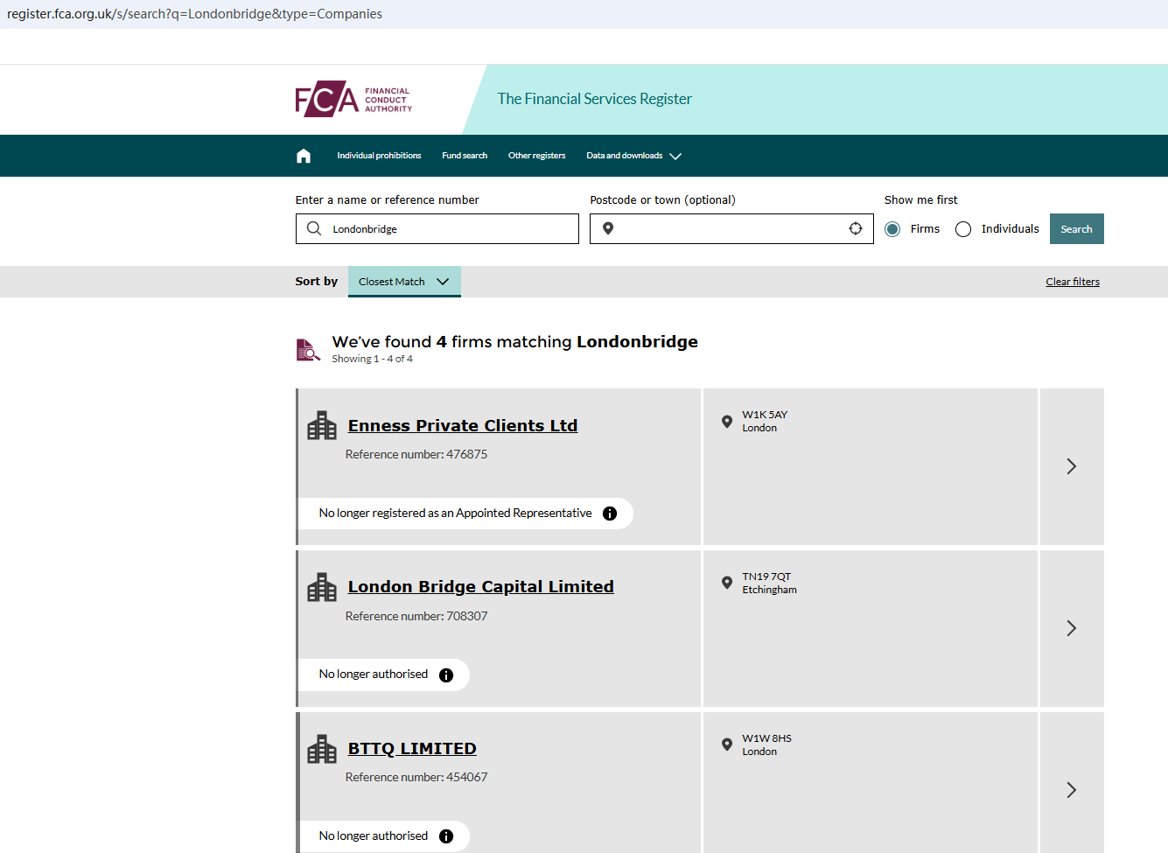Viewport: 1168px width, 853px height.
Task: Click the location pin in postcode field
Action: pos(608,228)
